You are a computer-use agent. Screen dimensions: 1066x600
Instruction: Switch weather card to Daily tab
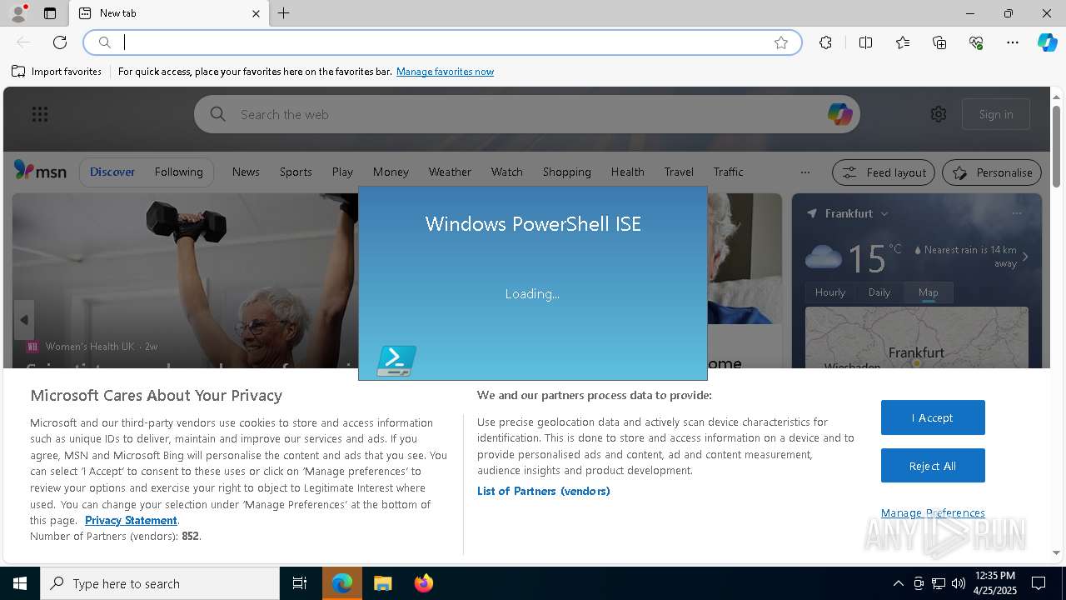[x=879, y=292]
